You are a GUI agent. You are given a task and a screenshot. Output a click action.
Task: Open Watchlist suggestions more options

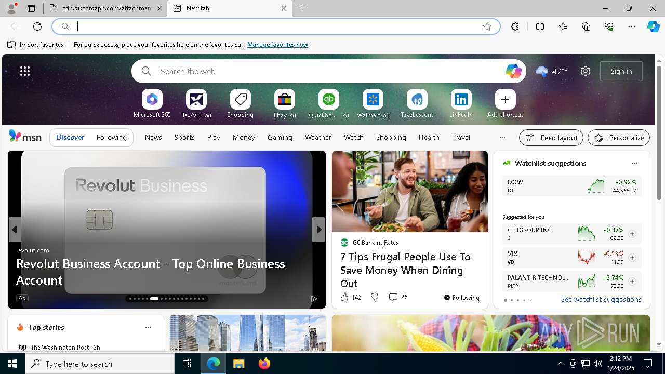tap(634, 163)
